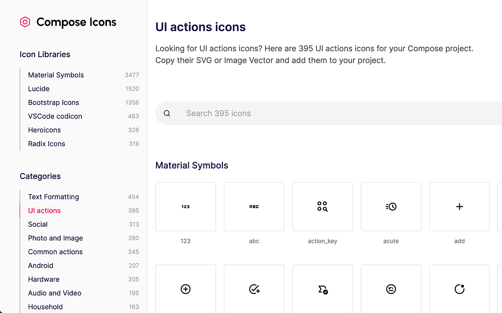Select the 123 icon tile

pyautogui.click(x=186, y=207)
